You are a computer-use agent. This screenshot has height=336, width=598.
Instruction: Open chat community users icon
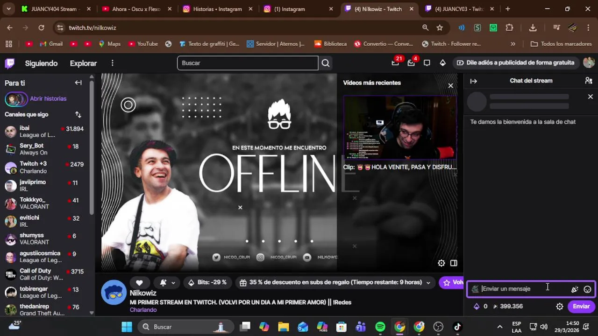[x=589, y=81]
